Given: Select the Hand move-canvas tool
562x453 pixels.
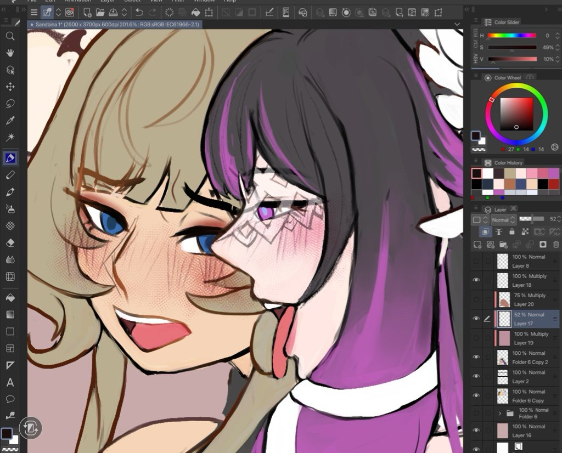Looking at the screenshot, I should (x=10, y=53).
